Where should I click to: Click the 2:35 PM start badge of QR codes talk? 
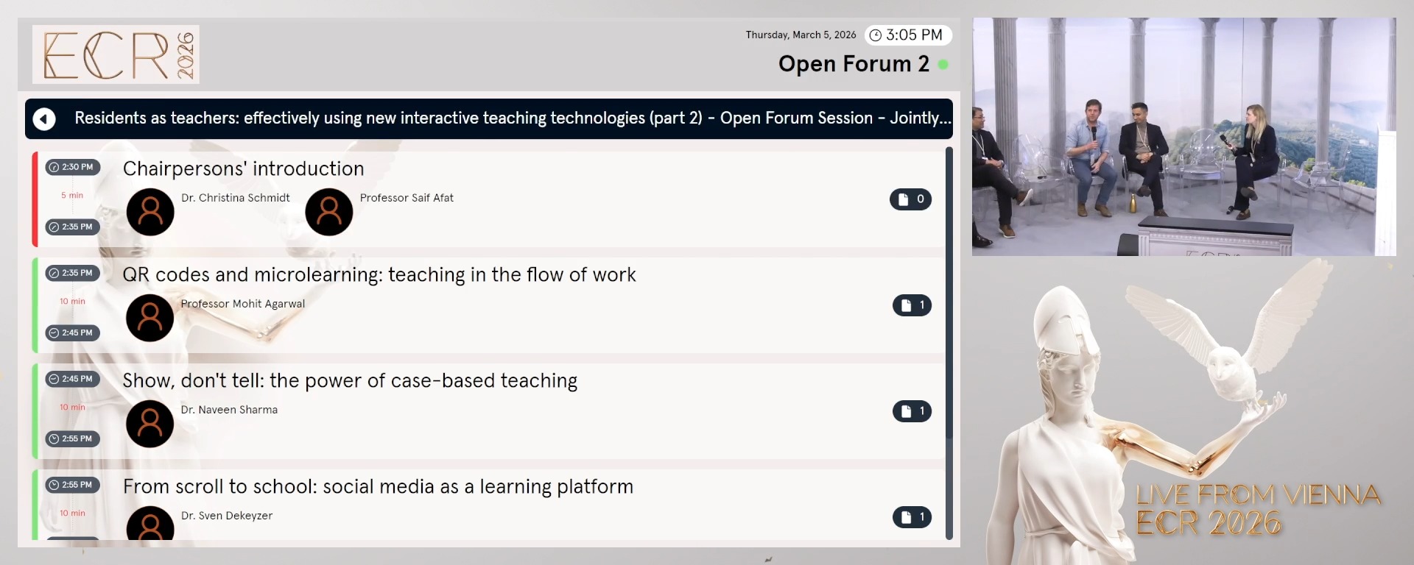tap(72, 273)
